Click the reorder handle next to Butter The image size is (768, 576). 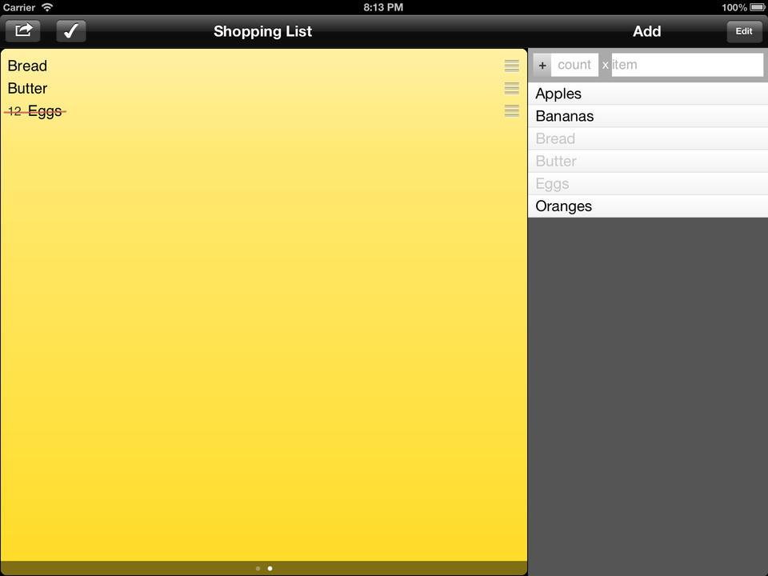[x=512, y=88]
